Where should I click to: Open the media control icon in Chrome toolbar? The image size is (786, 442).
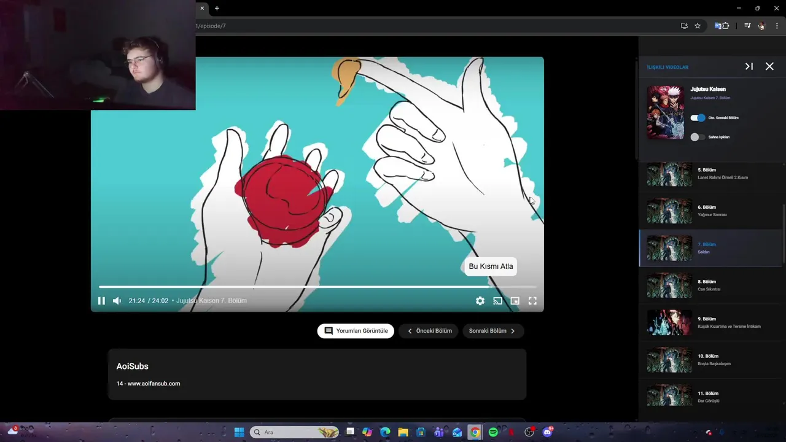coord(747,26)
